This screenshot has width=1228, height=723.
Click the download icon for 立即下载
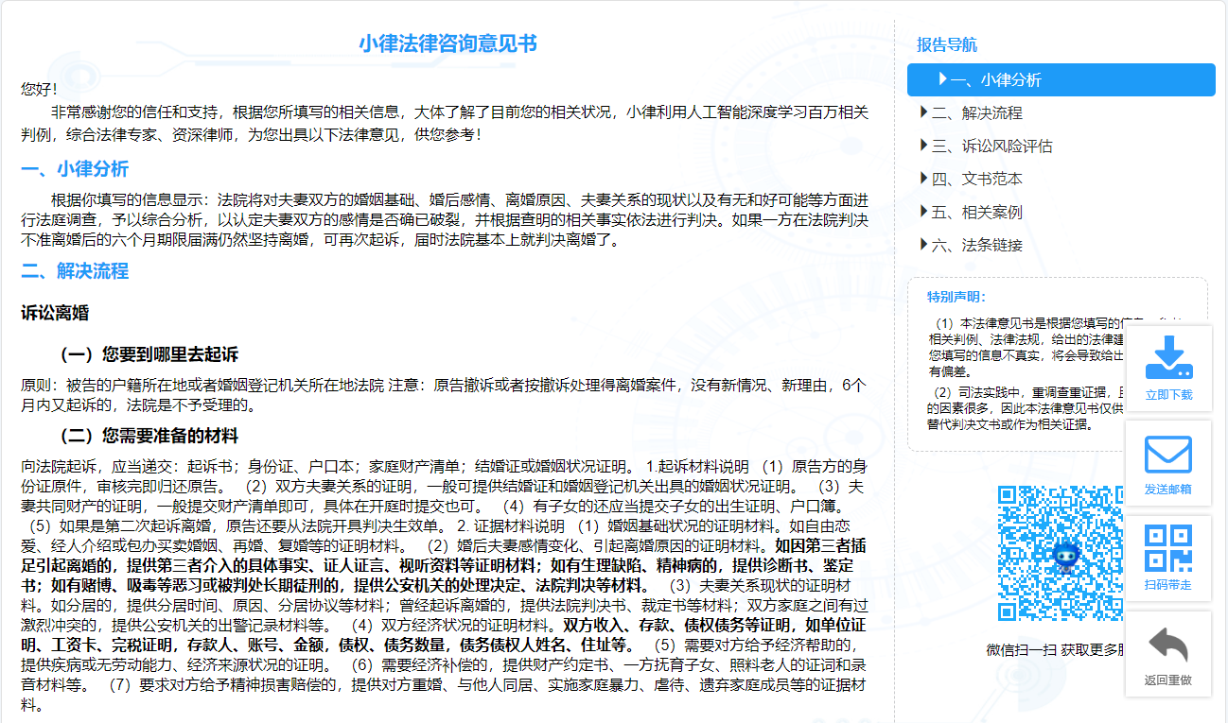pyautogui.click(x=1168, y=358)
